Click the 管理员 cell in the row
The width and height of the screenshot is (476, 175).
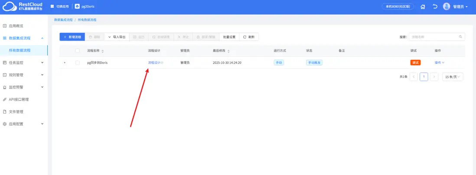pos(185,63)
